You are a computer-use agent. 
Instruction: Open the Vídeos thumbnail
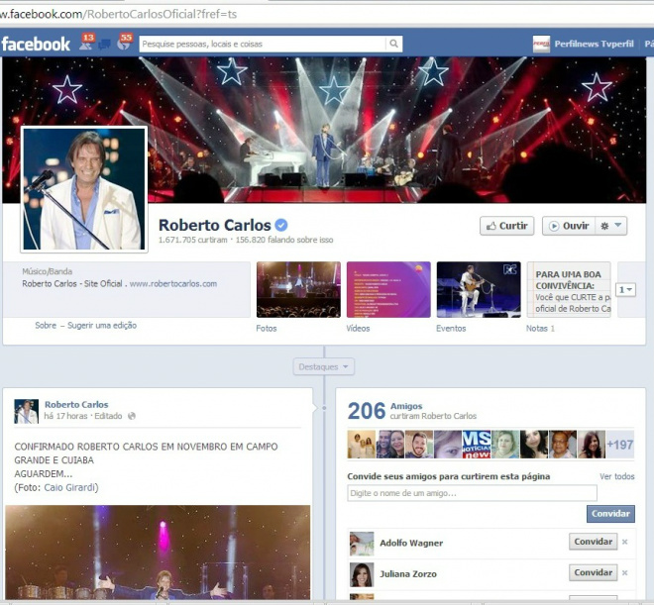coord(388,289)
